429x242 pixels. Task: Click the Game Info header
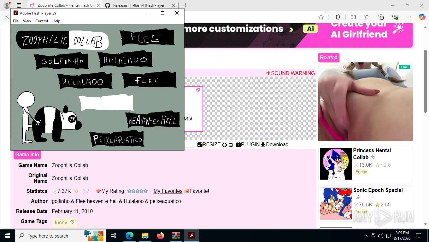pos(27,154)
